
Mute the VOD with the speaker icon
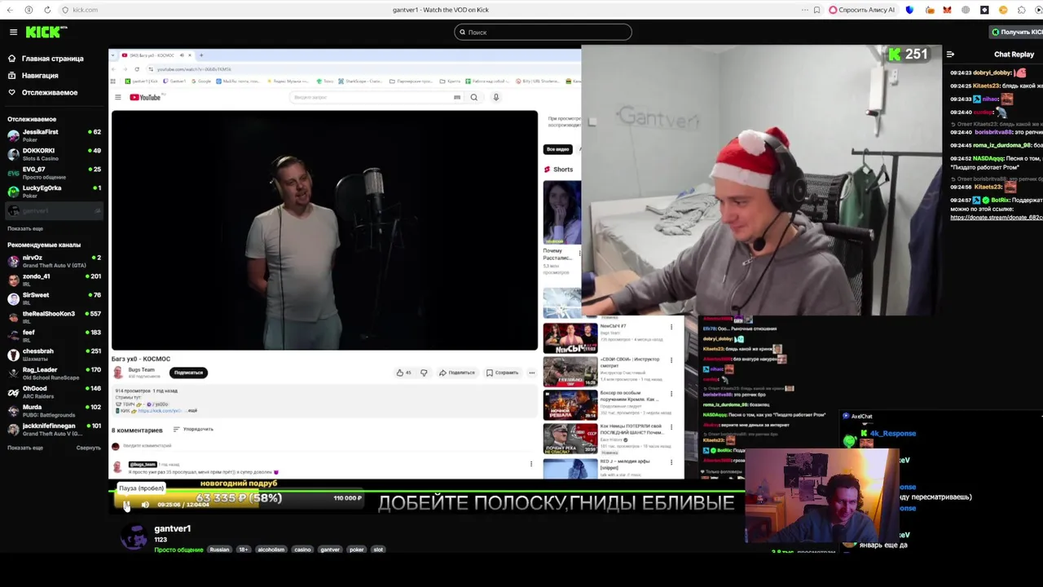pos(145,505)
